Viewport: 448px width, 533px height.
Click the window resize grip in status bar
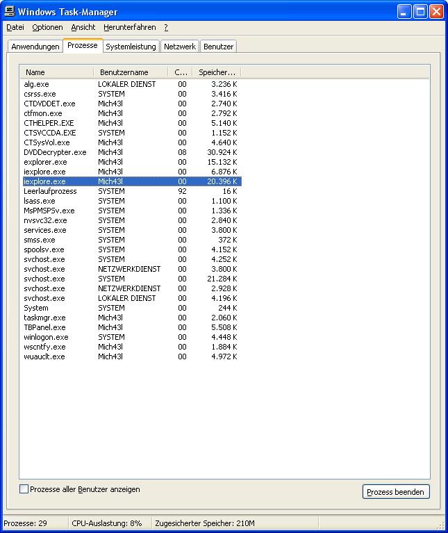pos(440,525)
